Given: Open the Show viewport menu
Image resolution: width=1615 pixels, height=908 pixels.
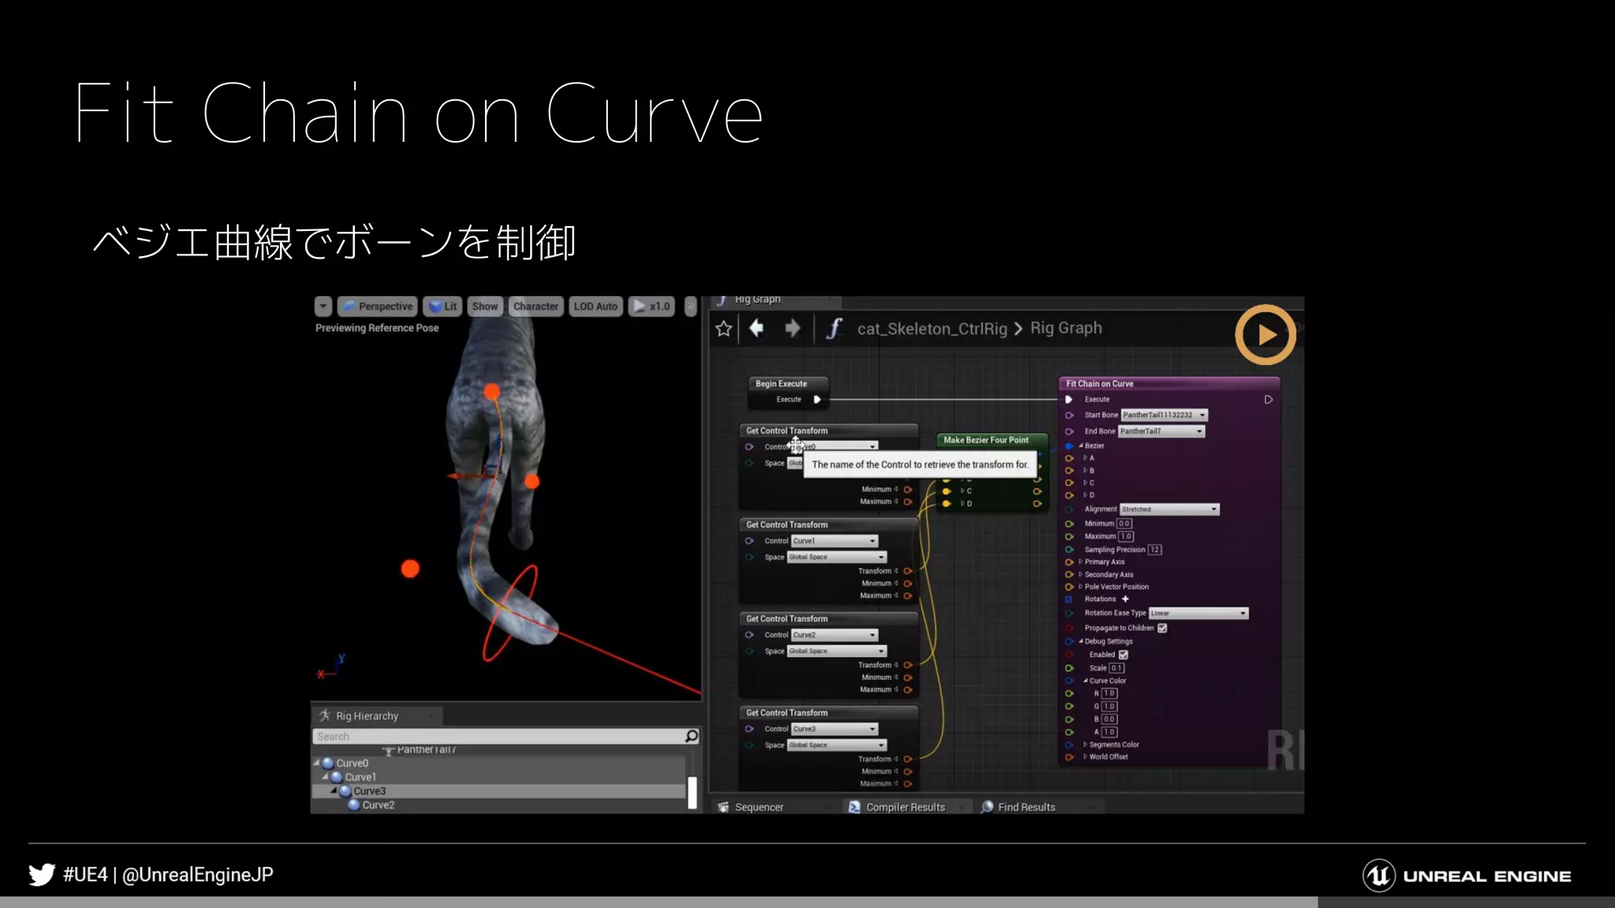Looking at the screenshot, I should pyautogui.click(x=485, y=307).
